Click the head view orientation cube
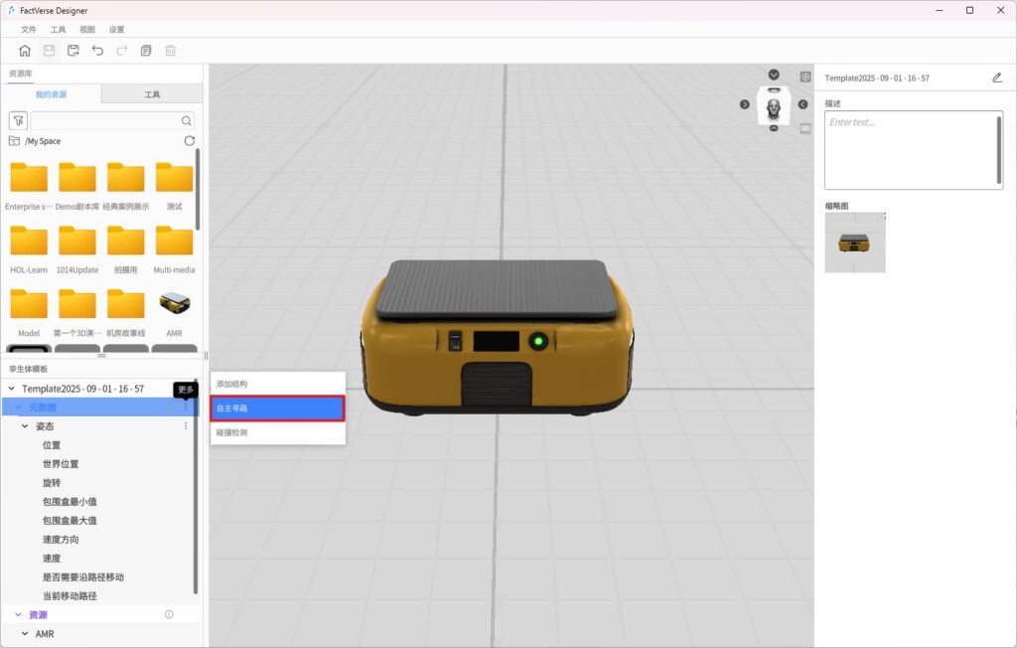The image size is (1017, 648). tap(774, 106)
